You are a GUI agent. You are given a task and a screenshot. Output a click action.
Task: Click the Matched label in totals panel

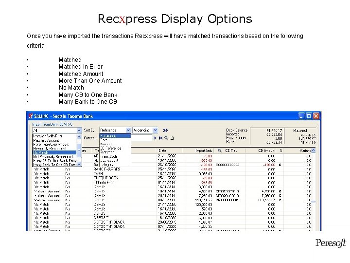300,131
